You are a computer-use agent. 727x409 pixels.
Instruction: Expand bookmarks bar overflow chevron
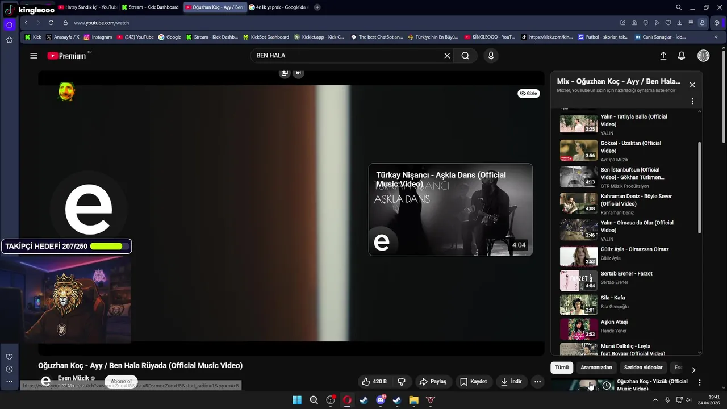click(716, 37)
